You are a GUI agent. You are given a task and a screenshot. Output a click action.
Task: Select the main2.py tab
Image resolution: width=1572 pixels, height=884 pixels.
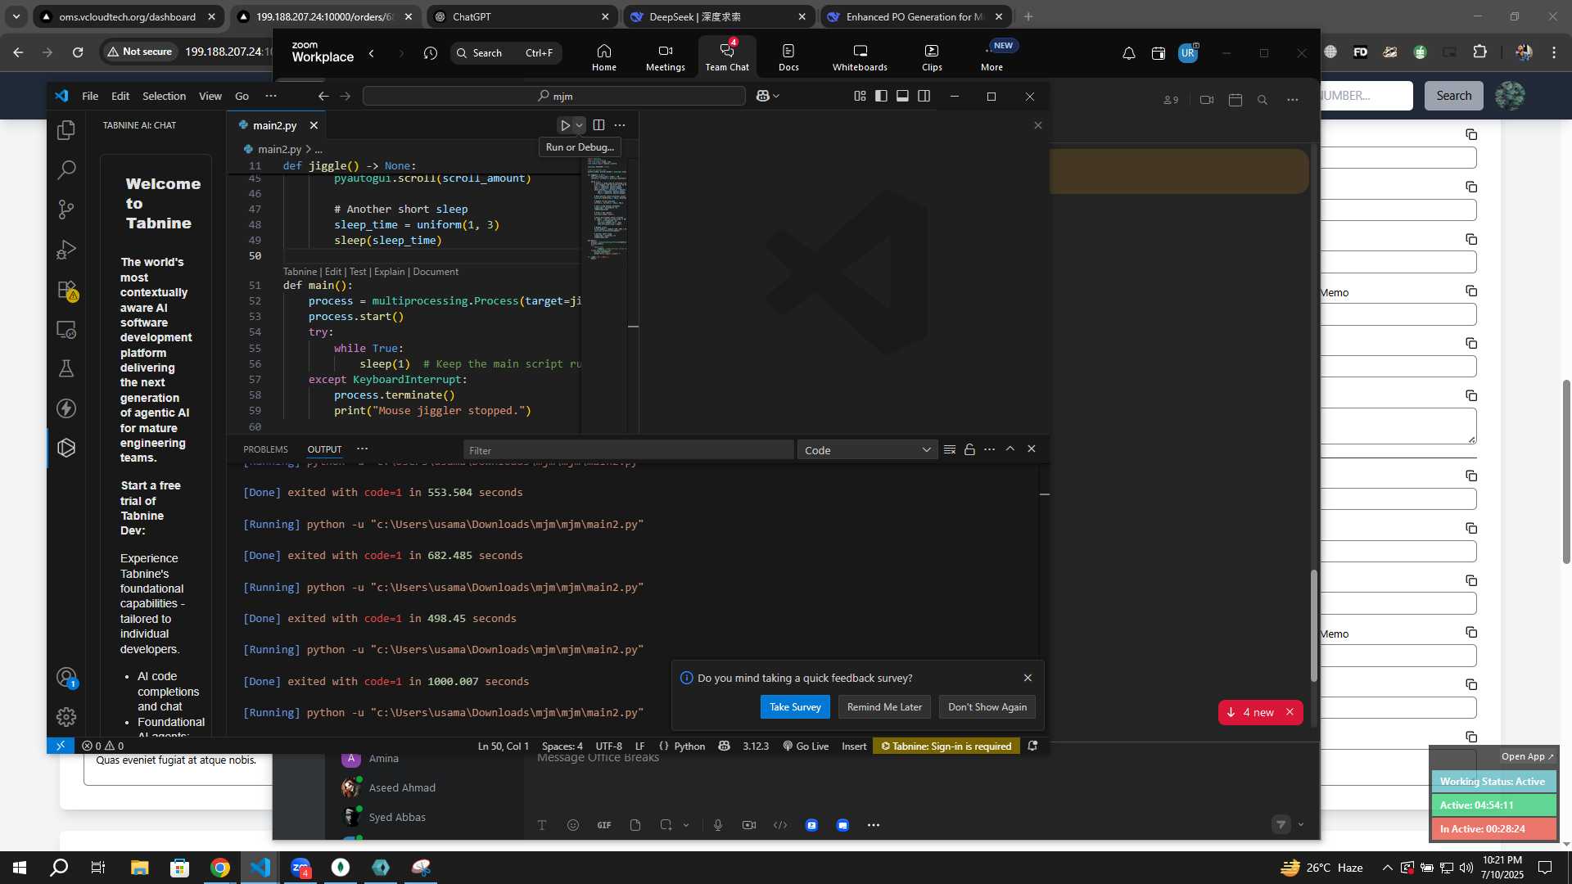pyautogui.click(x=274, y=125)
